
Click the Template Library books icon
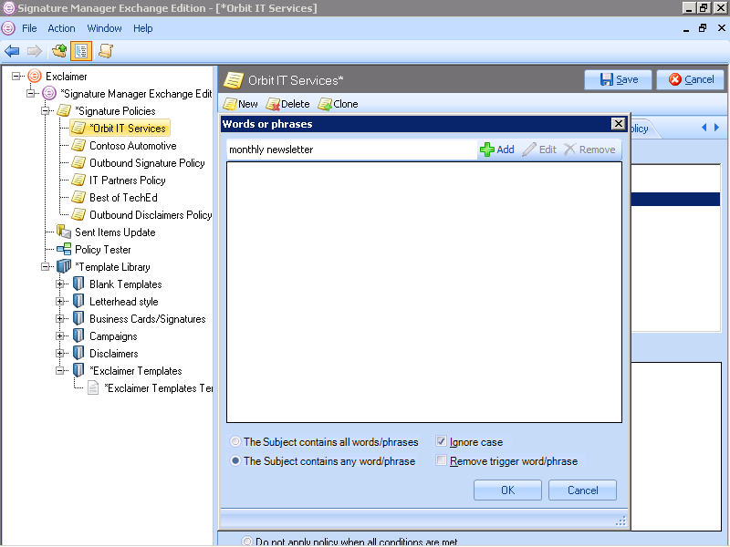[64, 266]
